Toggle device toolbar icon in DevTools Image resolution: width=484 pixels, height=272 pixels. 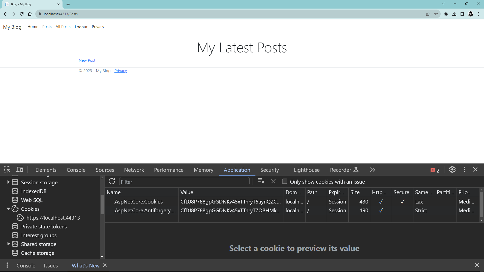click(20, 169)
